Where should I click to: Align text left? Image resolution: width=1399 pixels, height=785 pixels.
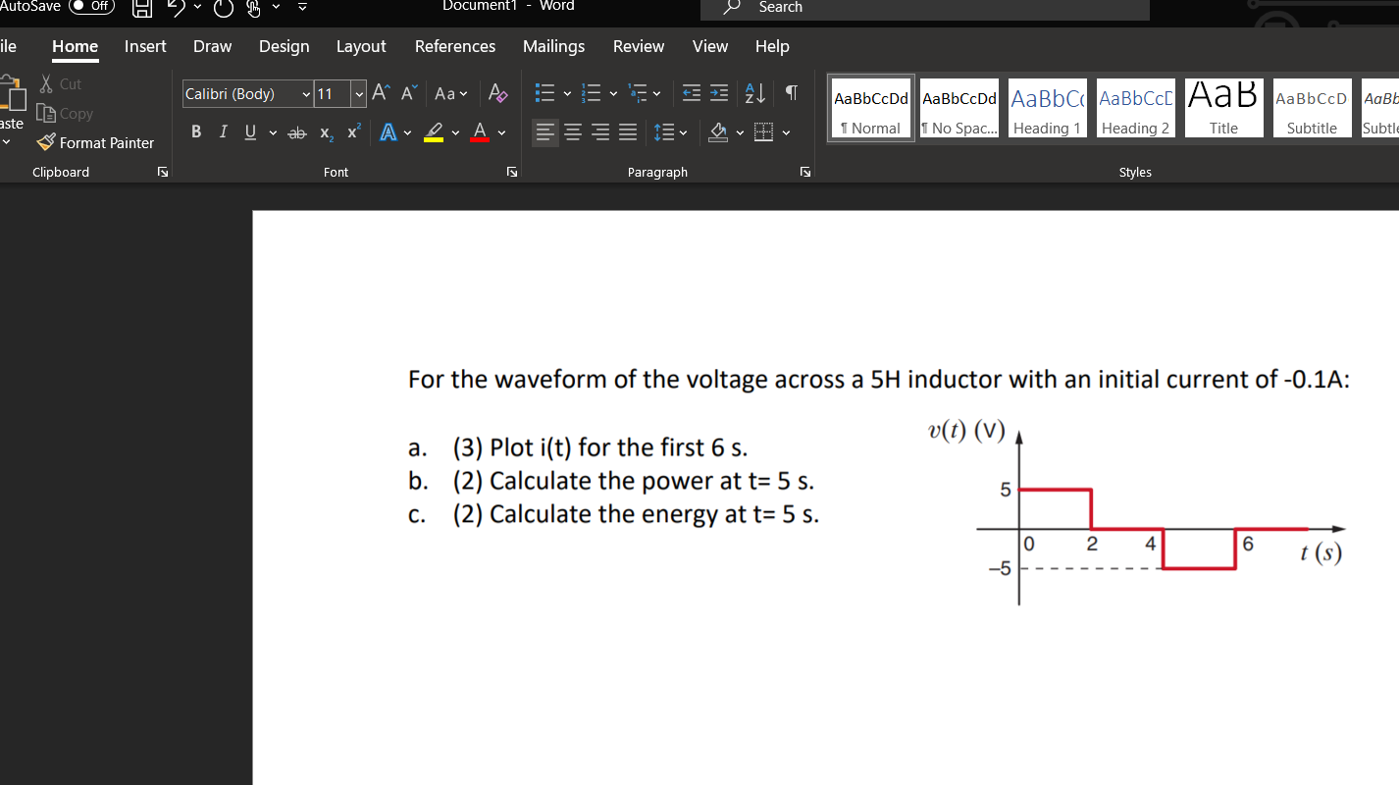tap(545, 132)
